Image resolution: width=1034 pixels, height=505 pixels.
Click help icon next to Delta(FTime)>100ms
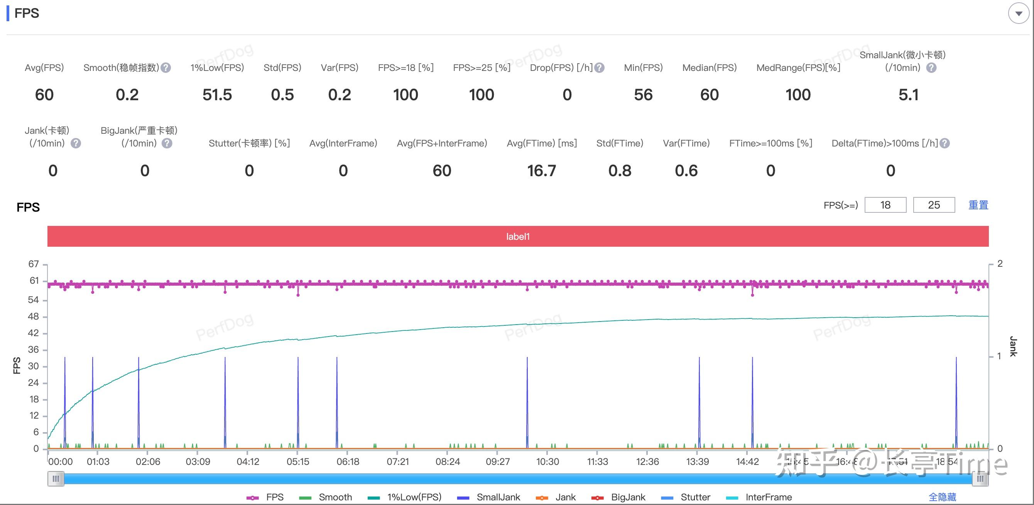945,143
